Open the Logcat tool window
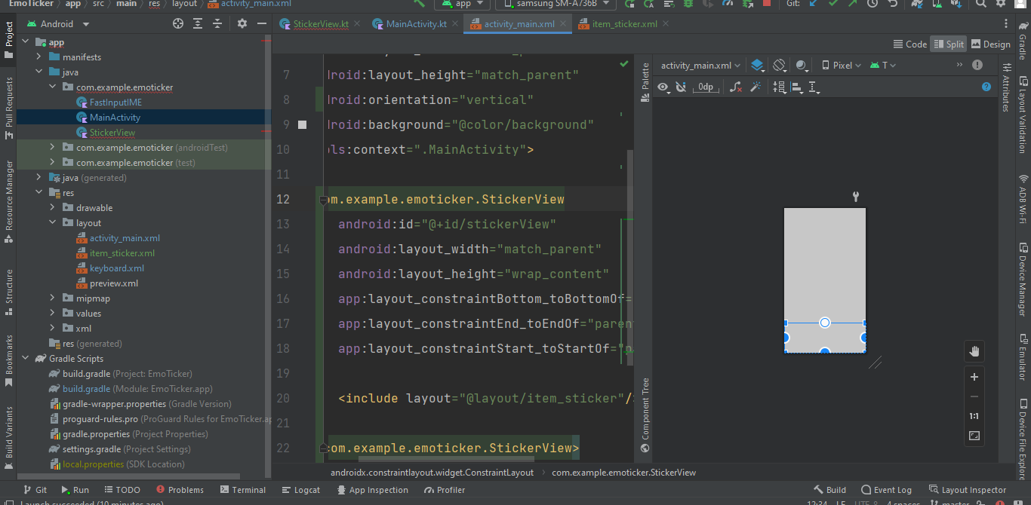Screen dimensions: 1031x505 (300, 490)
